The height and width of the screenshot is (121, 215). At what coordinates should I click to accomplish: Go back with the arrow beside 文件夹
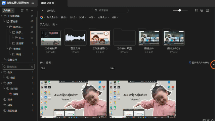coord(43,10)
